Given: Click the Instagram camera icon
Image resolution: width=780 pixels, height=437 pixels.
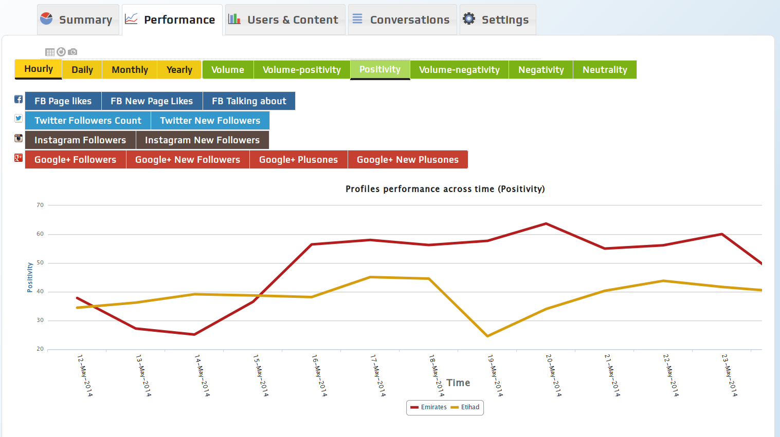Looking at the screenshot, I should pyautogui.click(x=19, y=138).
